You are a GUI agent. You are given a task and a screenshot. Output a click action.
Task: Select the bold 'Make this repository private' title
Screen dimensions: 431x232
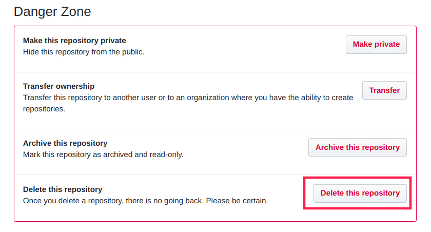click(74, 41)
